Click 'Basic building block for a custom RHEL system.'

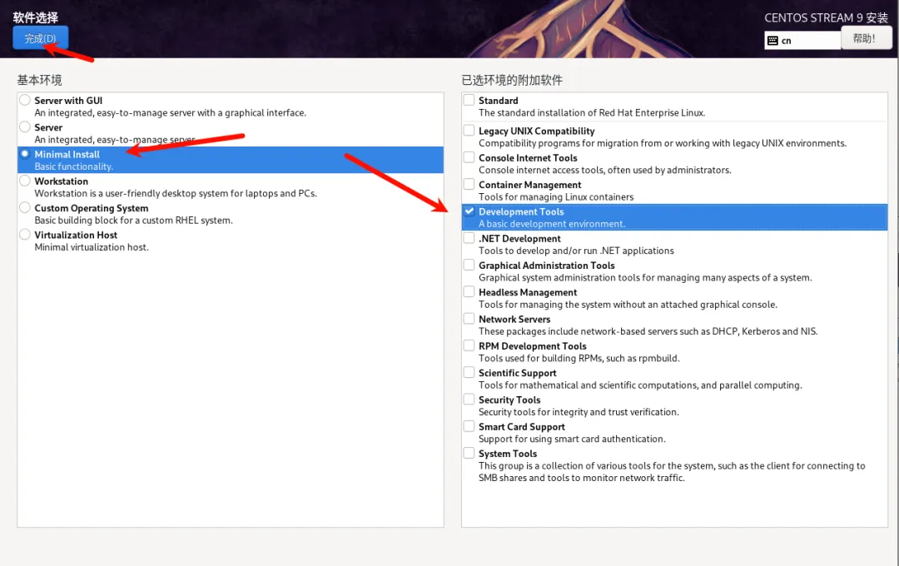133,221
